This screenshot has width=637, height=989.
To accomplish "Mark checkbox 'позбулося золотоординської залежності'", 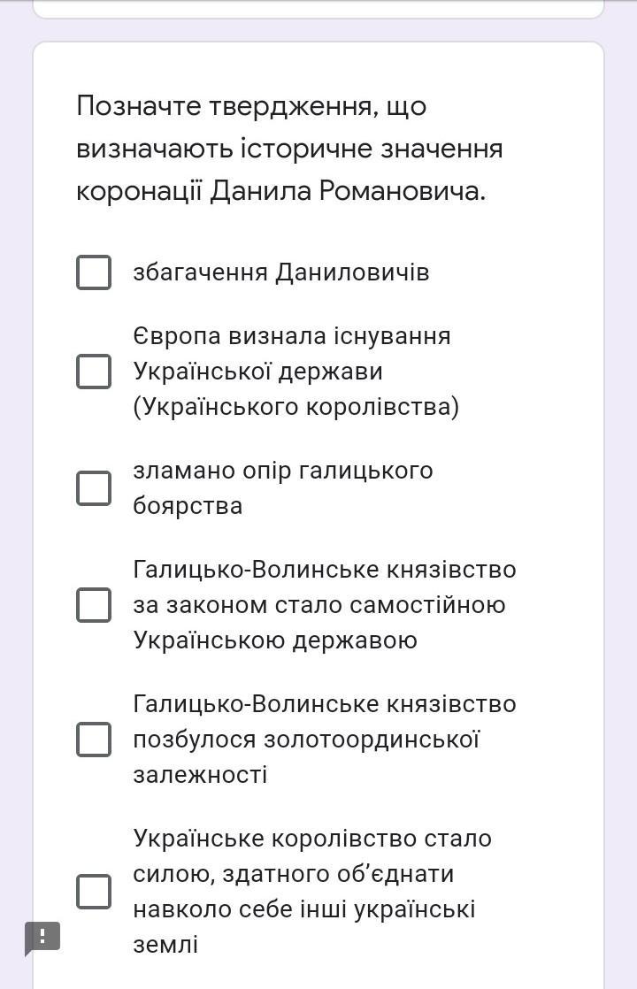I will pos(94,740).
